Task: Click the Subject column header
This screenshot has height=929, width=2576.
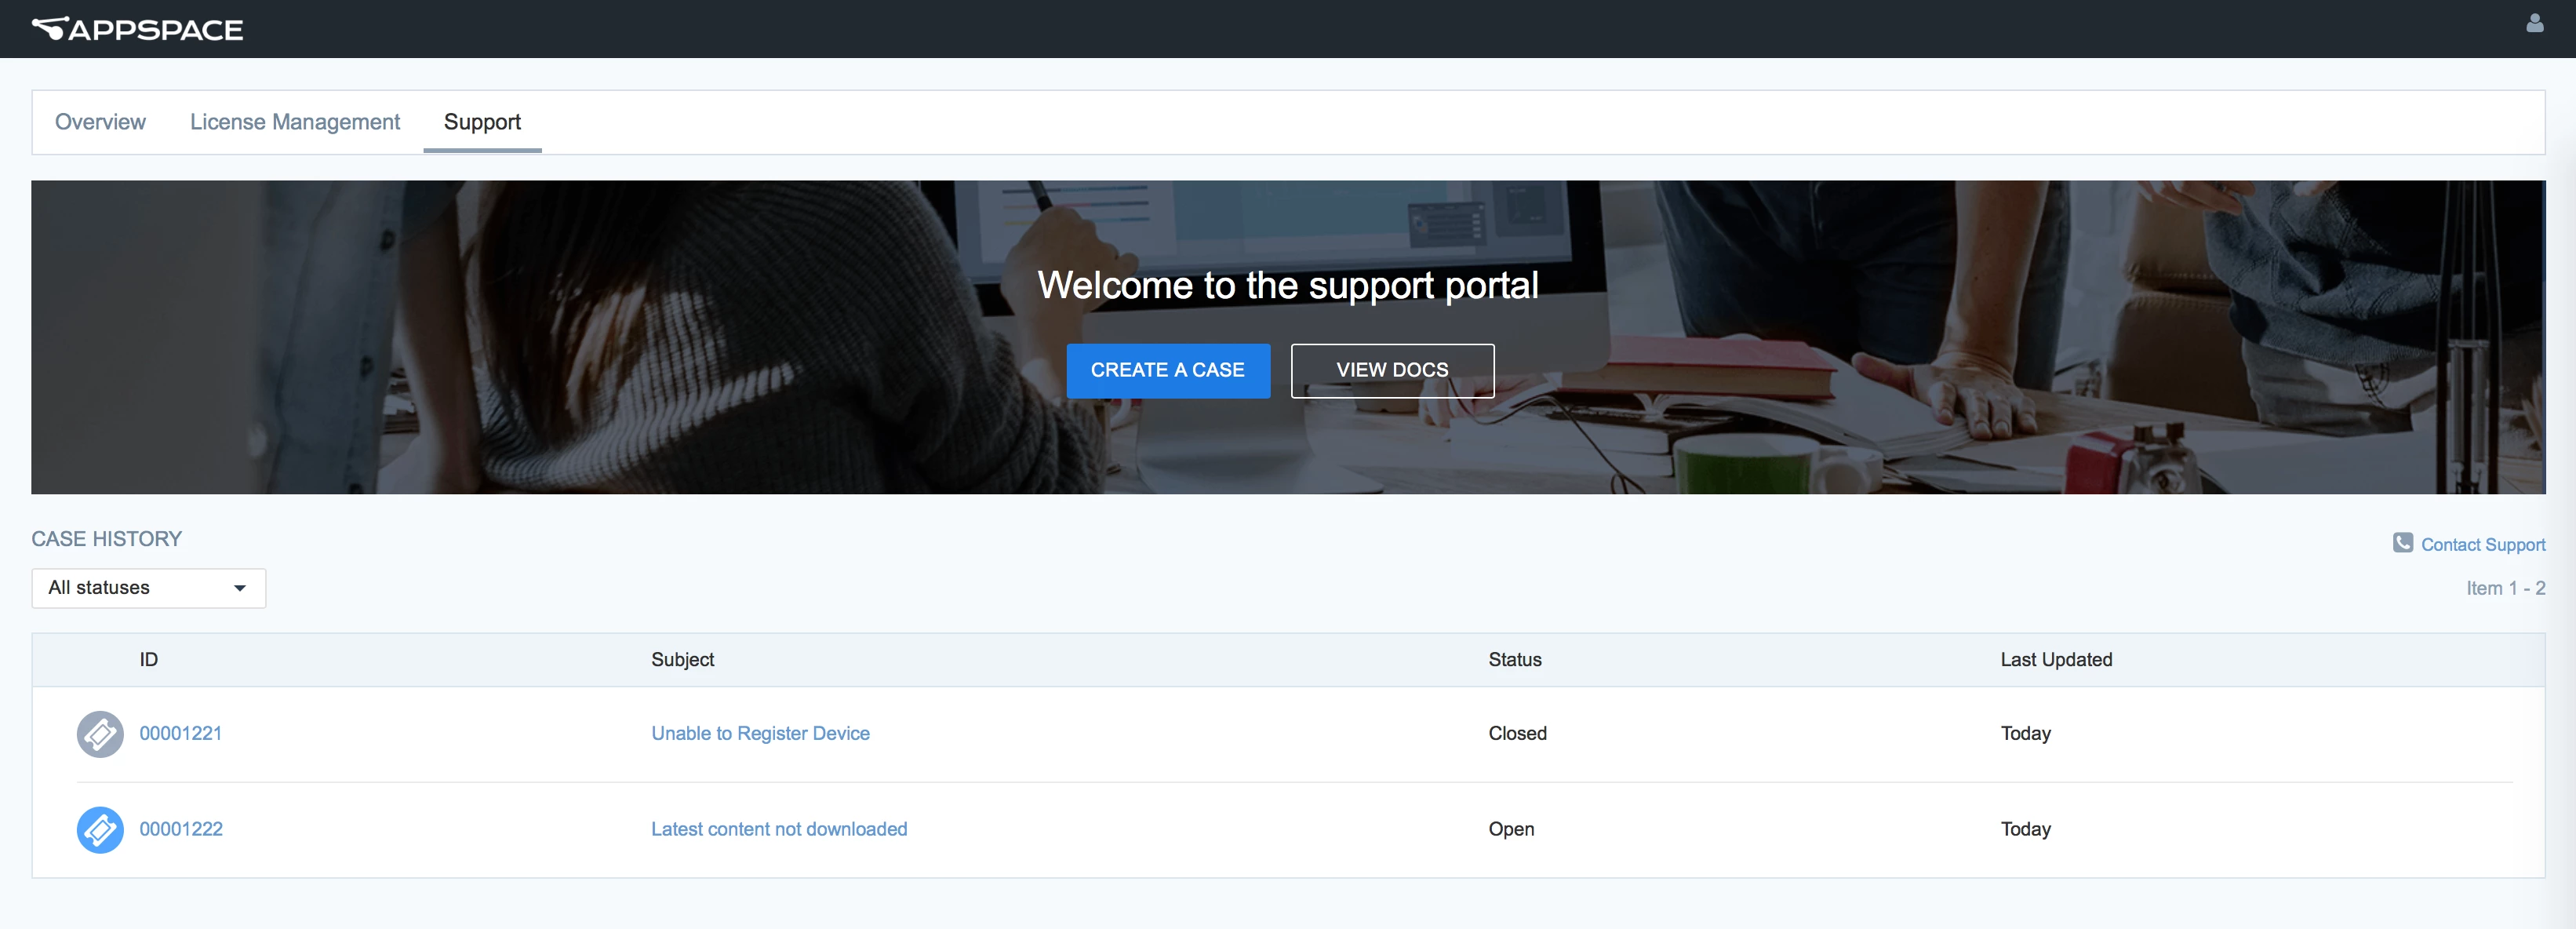Action: click(682, 659)
